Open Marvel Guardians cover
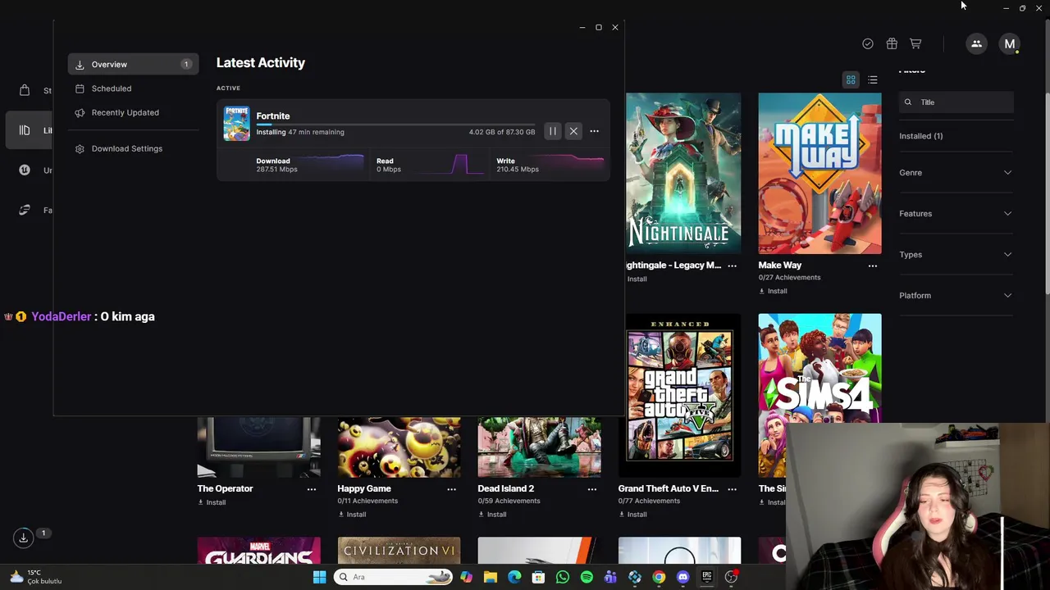 [x=258, y=551]
